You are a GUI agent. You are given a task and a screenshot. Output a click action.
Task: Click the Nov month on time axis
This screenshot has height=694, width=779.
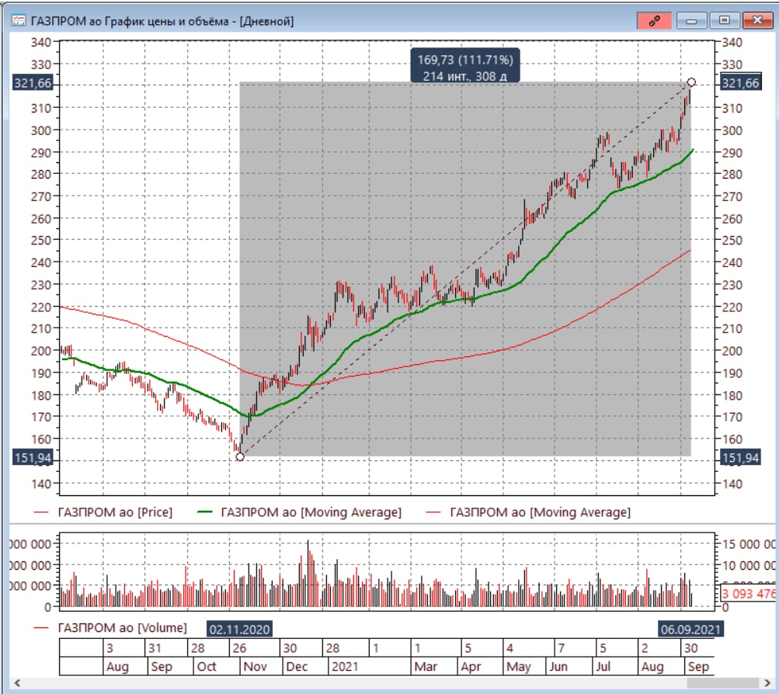(256, 667)
